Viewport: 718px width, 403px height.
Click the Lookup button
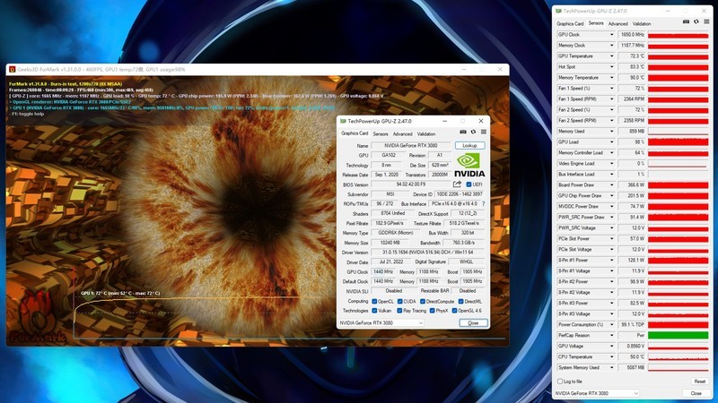point(469,145)
